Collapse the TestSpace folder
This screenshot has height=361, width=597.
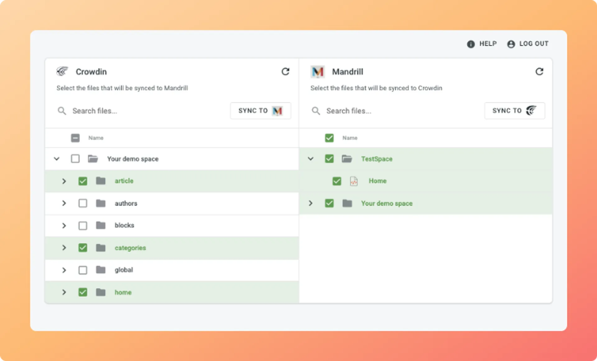[310, 159]
